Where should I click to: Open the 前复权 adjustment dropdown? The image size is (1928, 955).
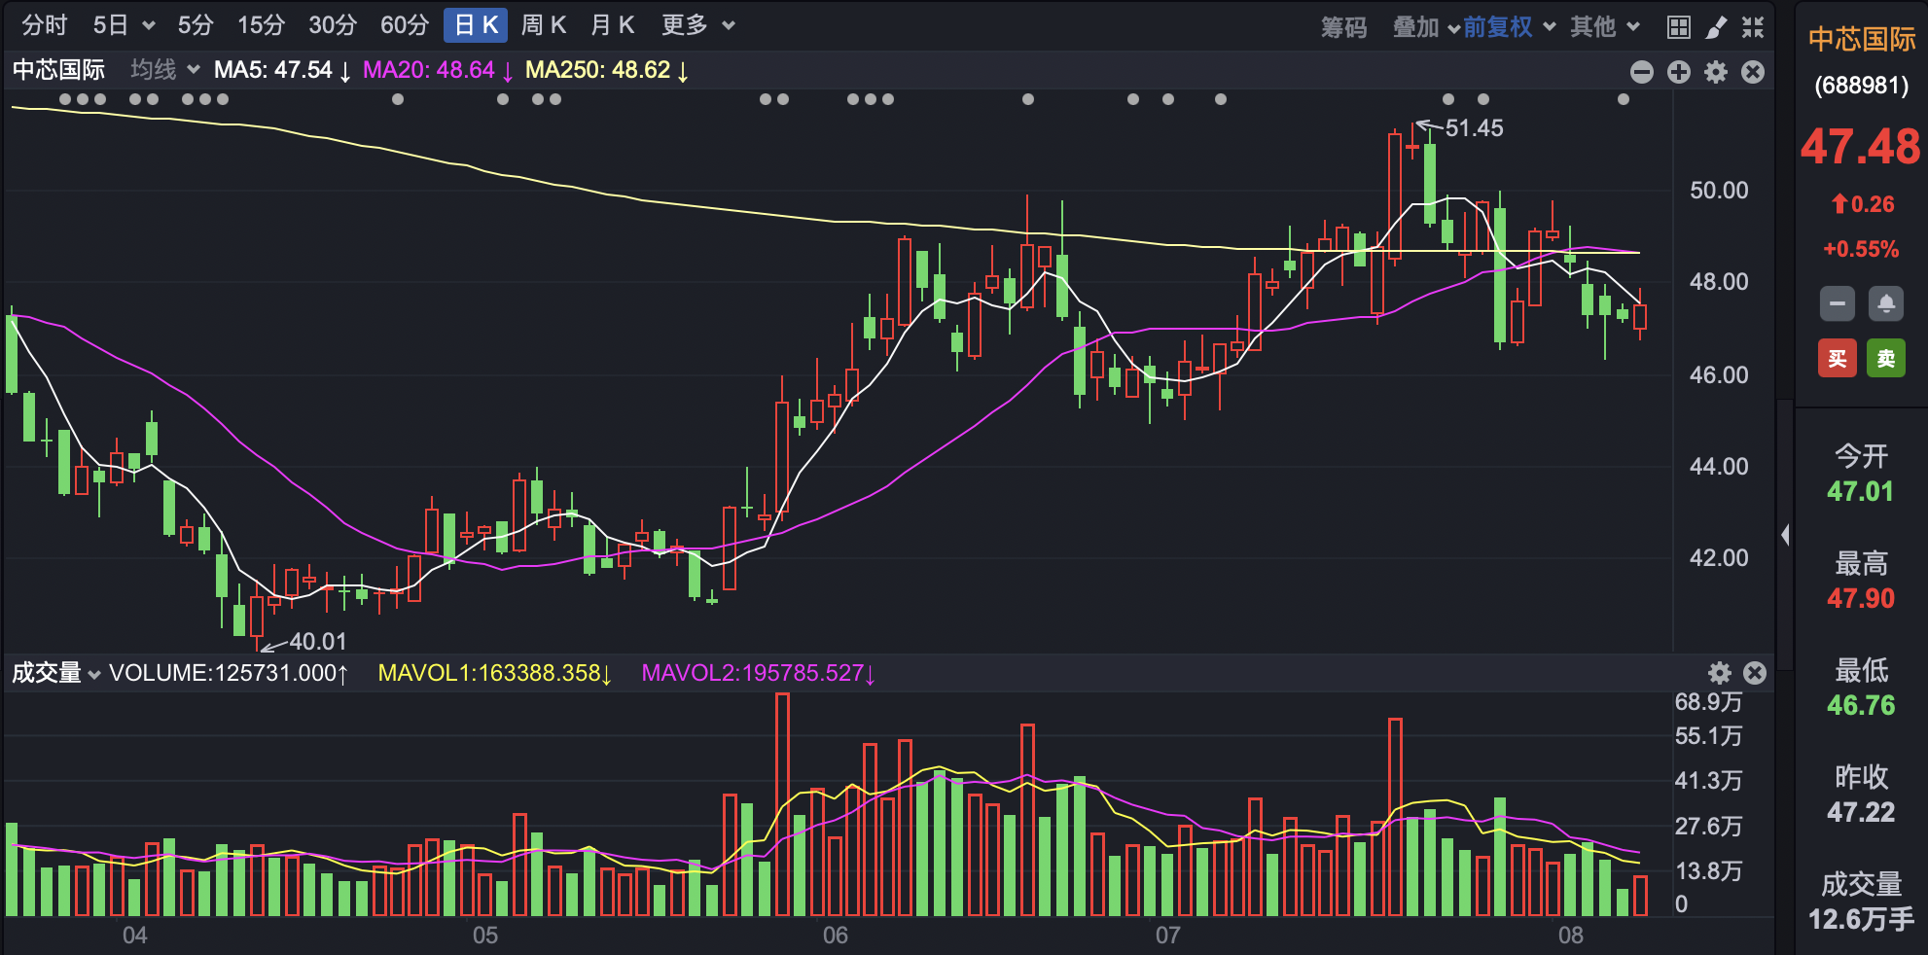click(x=1509, y=27)
